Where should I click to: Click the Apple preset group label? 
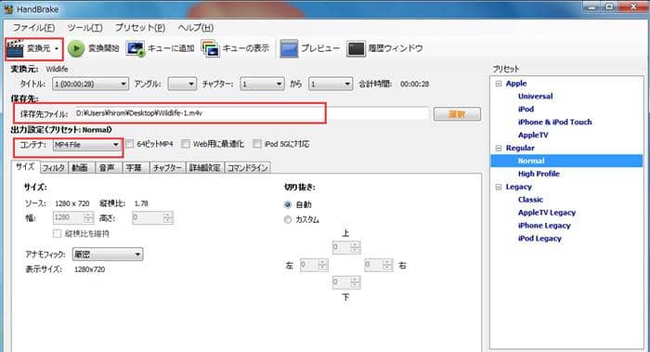click(516, 84)
